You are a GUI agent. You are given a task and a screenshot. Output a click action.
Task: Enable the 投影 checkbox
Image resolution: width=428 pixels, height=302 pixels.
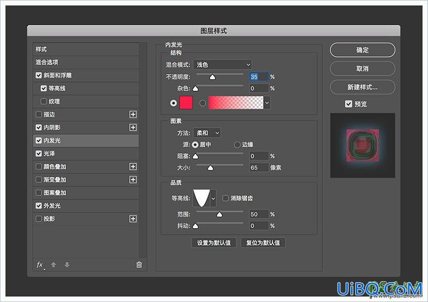click(x=39, y=219)
